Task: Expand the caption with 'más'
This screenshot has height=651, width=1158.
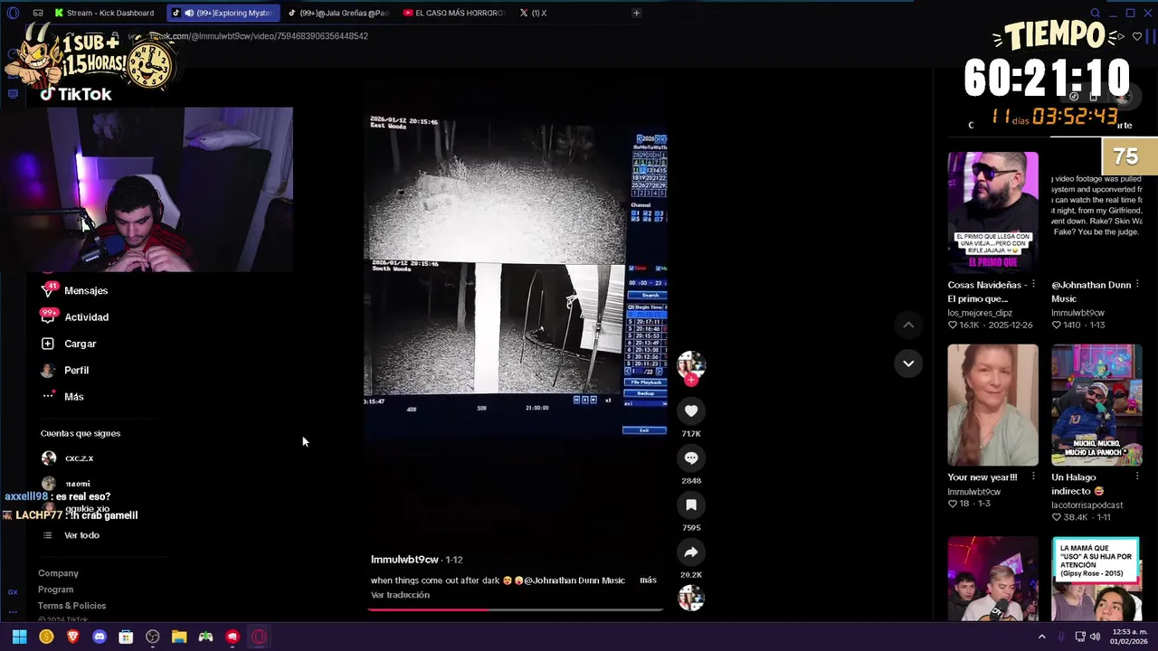Action: [648, 580]
